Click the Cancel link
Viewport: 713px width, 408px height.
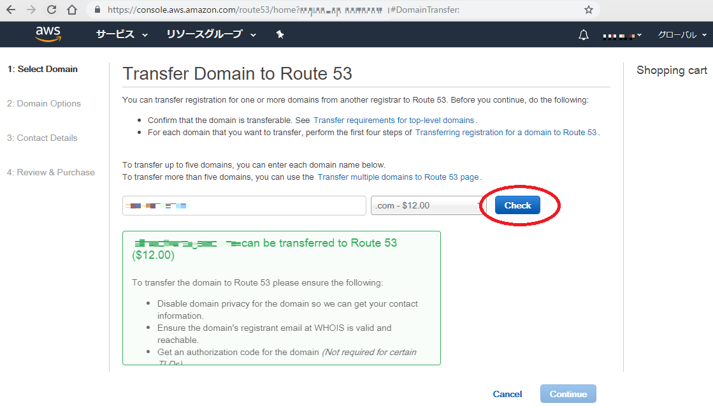tap(507, 394)
